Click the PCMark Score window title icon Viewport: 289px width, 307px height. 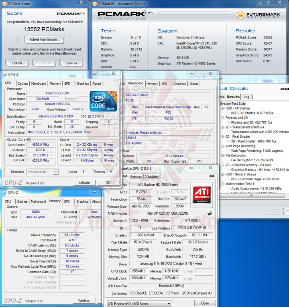coord(4,4)
